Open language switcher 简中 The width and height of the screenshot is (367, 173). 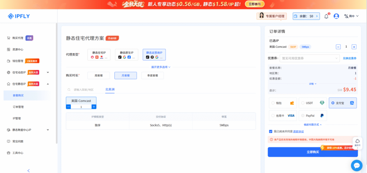tap(351, 16)
